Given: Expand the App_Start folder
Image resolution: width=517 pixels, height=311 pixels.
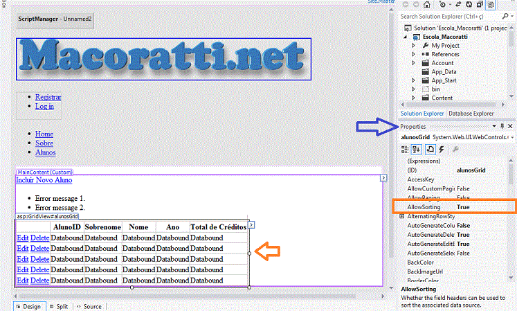Looking at the screenshot, I should (x=413, y=80).
